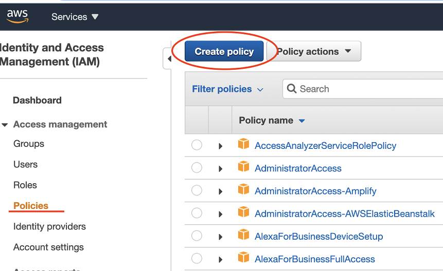The image size is (443, 271).
Task: Open the AlexaForBusinessDeviceSetup policy link
Action: (x=318, y=237)
